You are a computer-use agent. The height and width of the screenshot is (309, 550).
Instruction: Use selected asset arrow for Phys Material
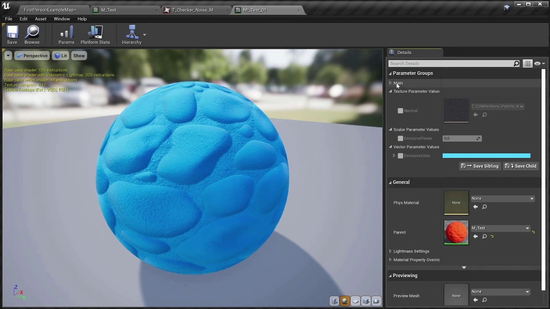click(475, 207)
